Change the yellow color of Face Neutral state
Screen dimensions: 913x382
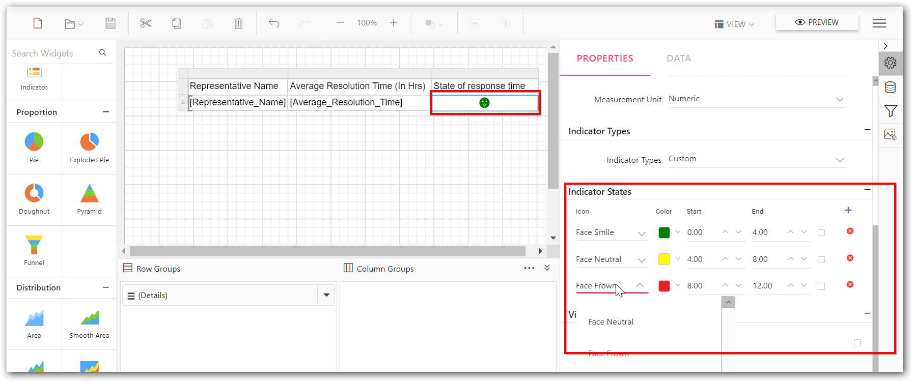[x=664, y=259]
